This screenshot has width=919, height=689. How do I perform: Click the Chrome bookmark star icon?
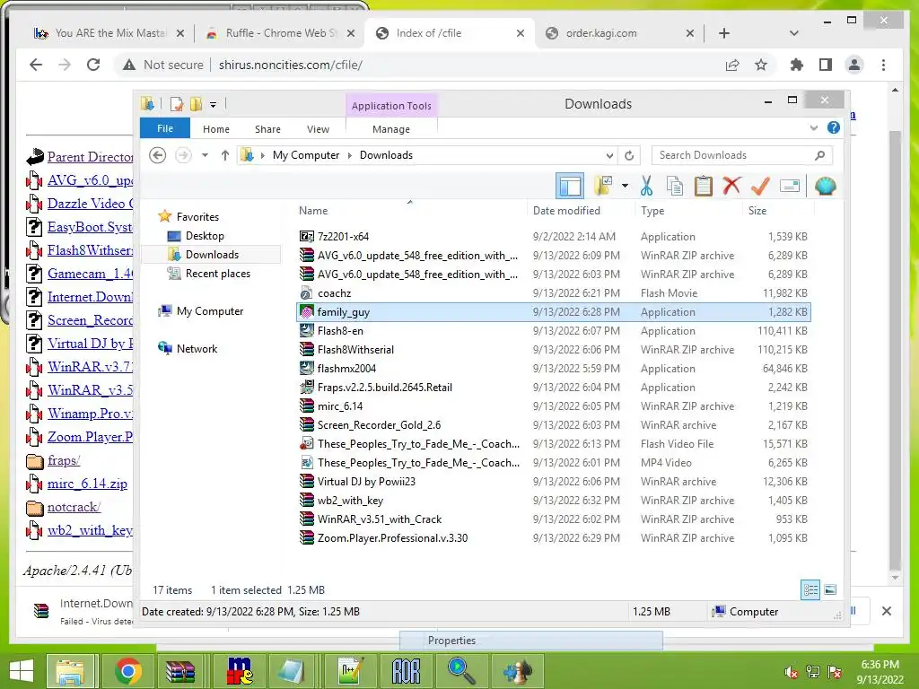coord(761,65)
